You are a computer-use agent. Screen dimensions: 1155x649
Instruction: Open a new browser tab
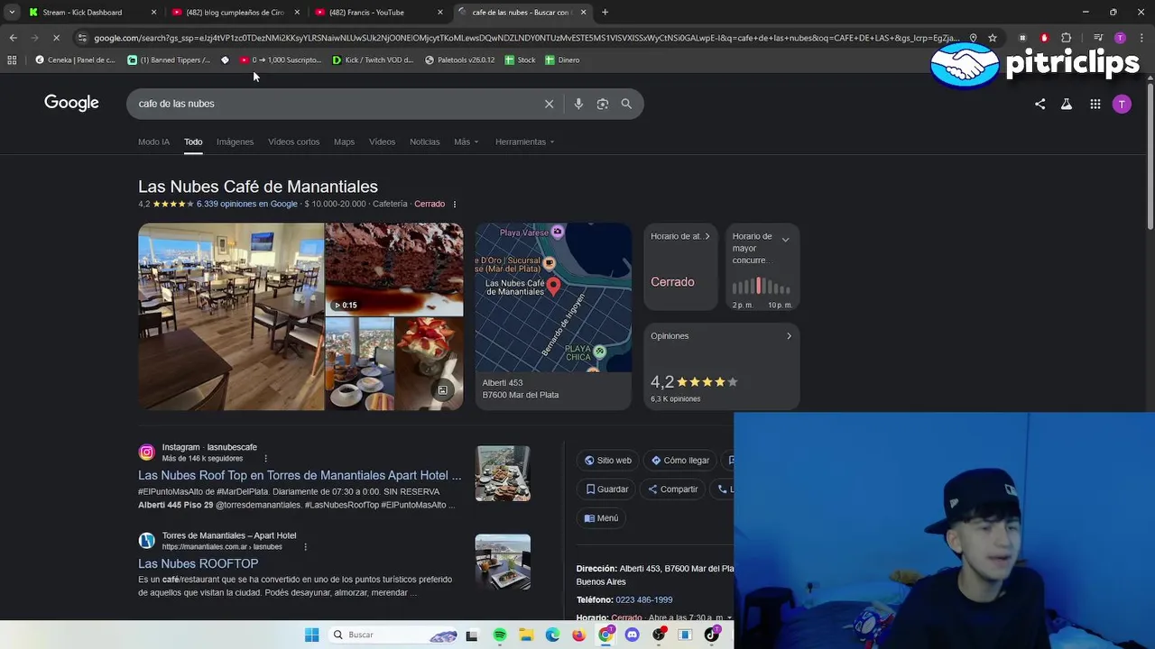point(605,12)
